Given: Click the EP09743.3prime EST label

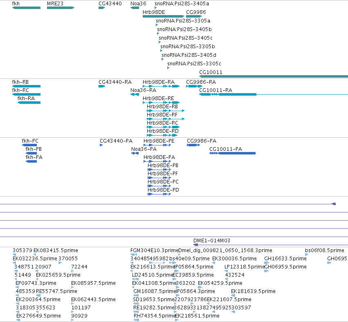Looking at the screenshot, I should (x=36, y=283).
